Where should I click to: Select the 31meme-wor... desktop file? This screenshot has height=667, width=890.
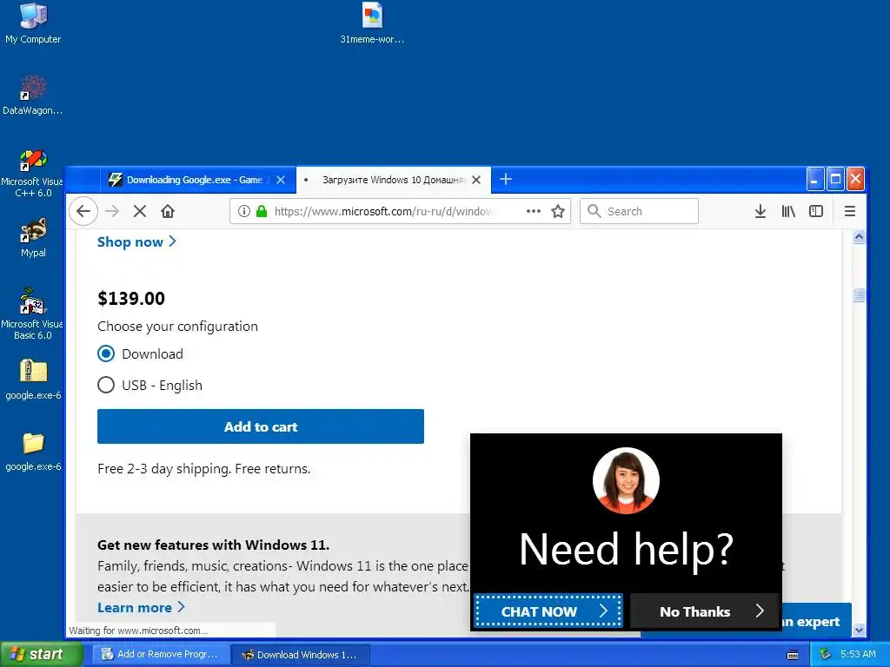tap(372, 23)
